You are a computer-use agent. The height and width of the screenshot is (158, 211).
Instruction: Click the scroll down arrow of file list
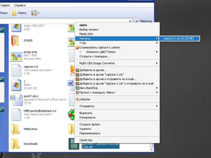(x=152, y=150)
